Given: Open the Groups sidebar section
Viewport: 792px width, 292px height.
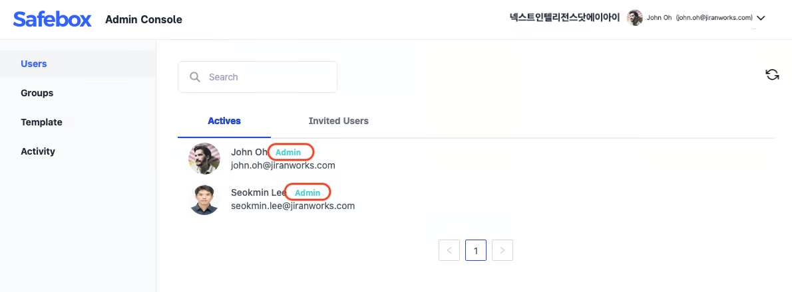Looking at the screenshot, I should (37, 93).
